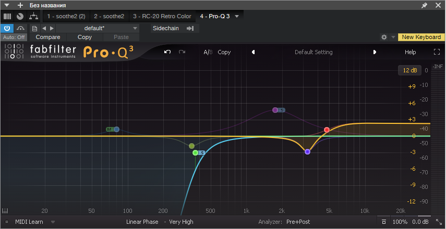Click the Paste button
The image size is (446, 229).
(x=121, y=37)
